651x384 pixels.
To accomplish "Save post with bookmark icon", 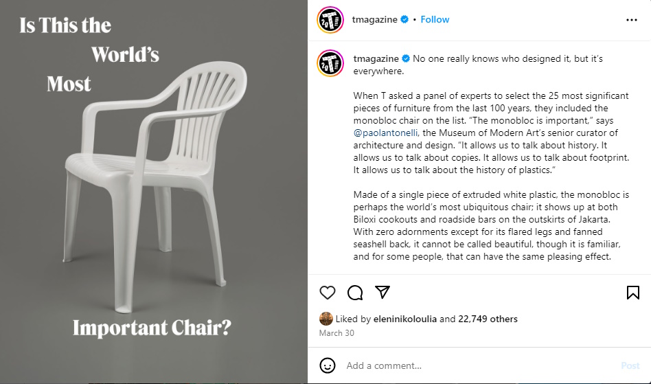I will 632,293.
